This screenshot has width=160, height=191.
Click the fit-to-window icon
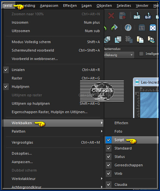153,28
